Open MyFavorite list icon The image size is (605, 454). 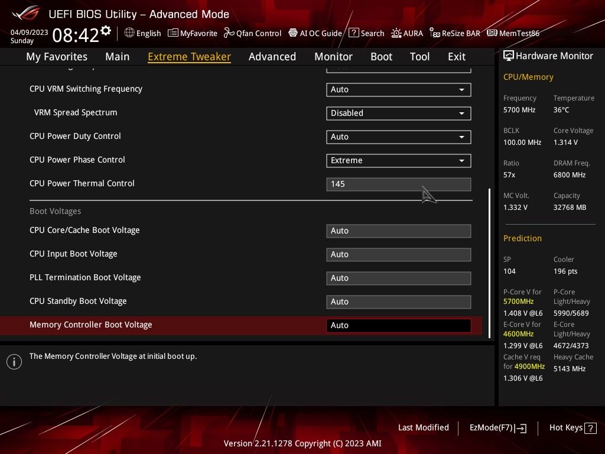point(173,33)
